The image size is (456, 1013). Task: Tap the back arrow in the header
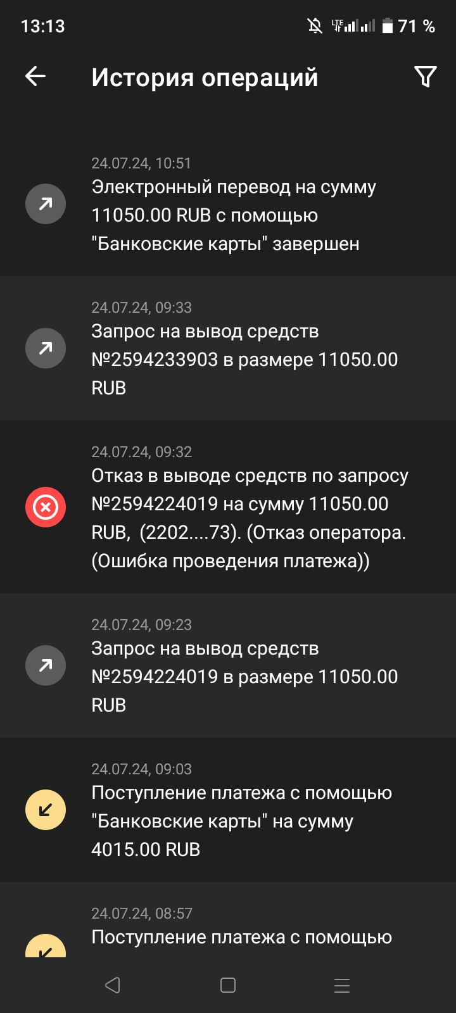pyautogui.click(x=35, y=77)
